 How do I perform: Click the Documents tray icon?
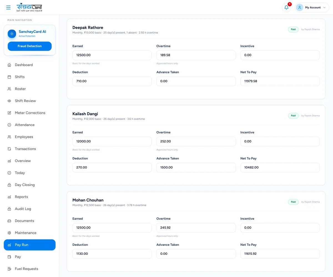tap(9, 221)
